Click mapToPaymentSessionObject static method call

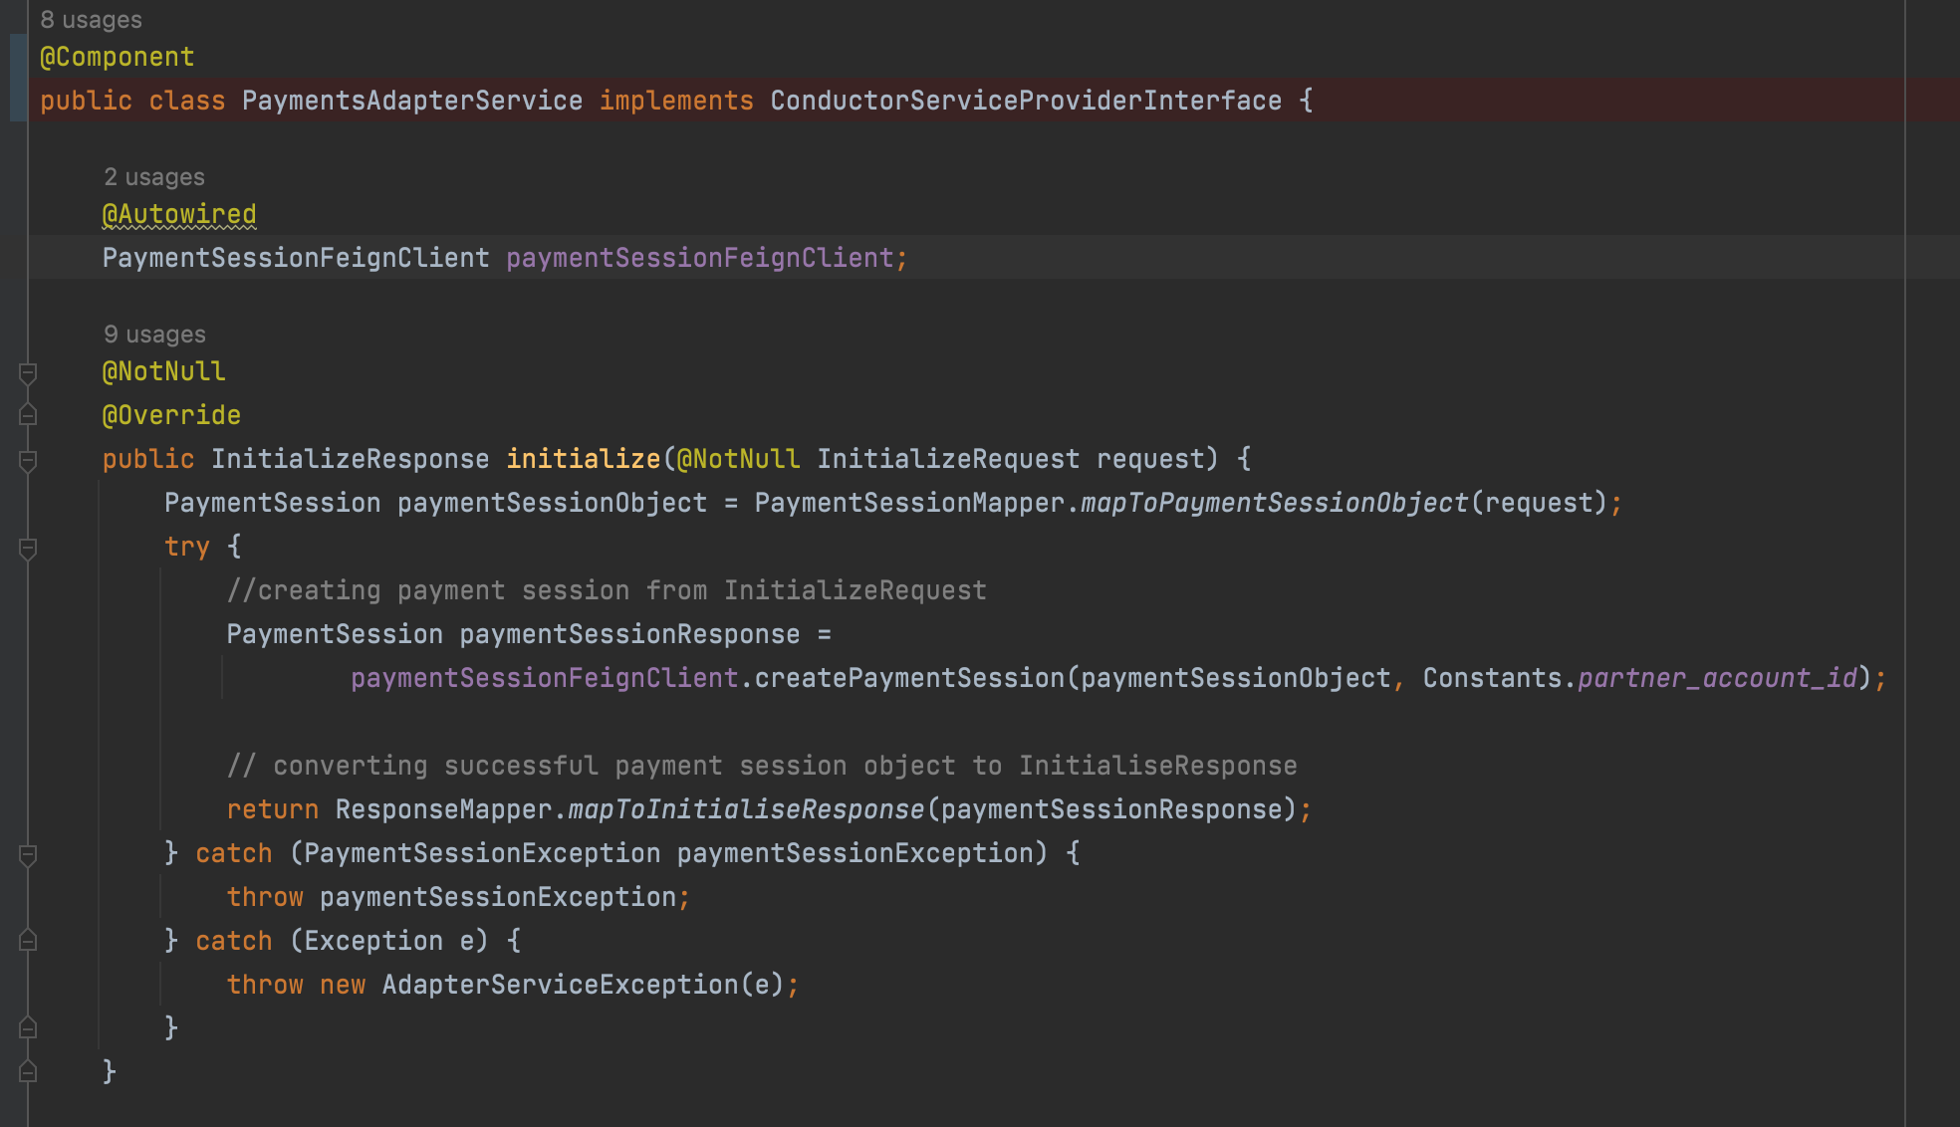[x=1274, y=503]
